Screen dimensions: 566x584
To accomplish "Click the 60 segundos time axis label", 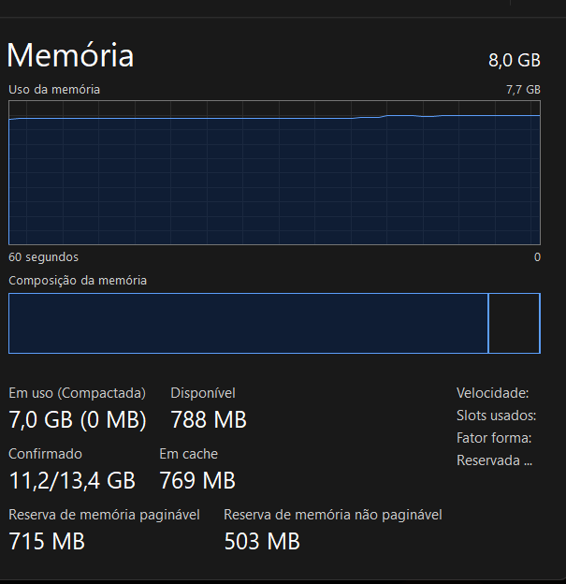I will [x=44, y=256].
